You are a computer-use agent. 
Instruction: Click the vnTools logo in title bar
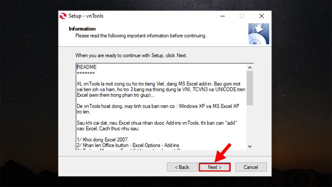pos(63,16)
